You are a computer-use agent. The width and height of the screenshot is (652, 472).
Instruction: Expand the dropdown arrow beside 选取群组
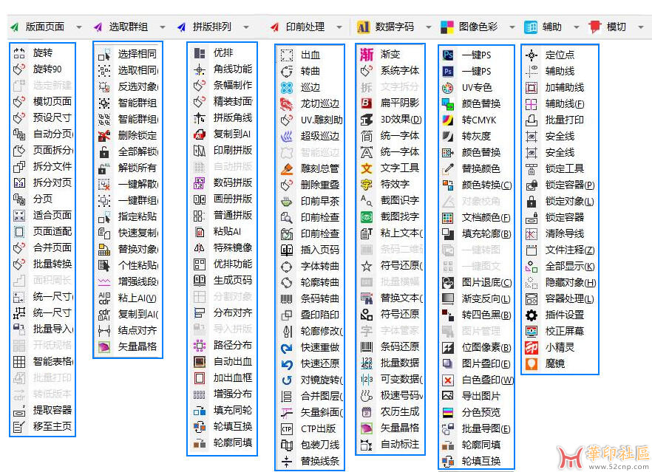pos(163,27)
